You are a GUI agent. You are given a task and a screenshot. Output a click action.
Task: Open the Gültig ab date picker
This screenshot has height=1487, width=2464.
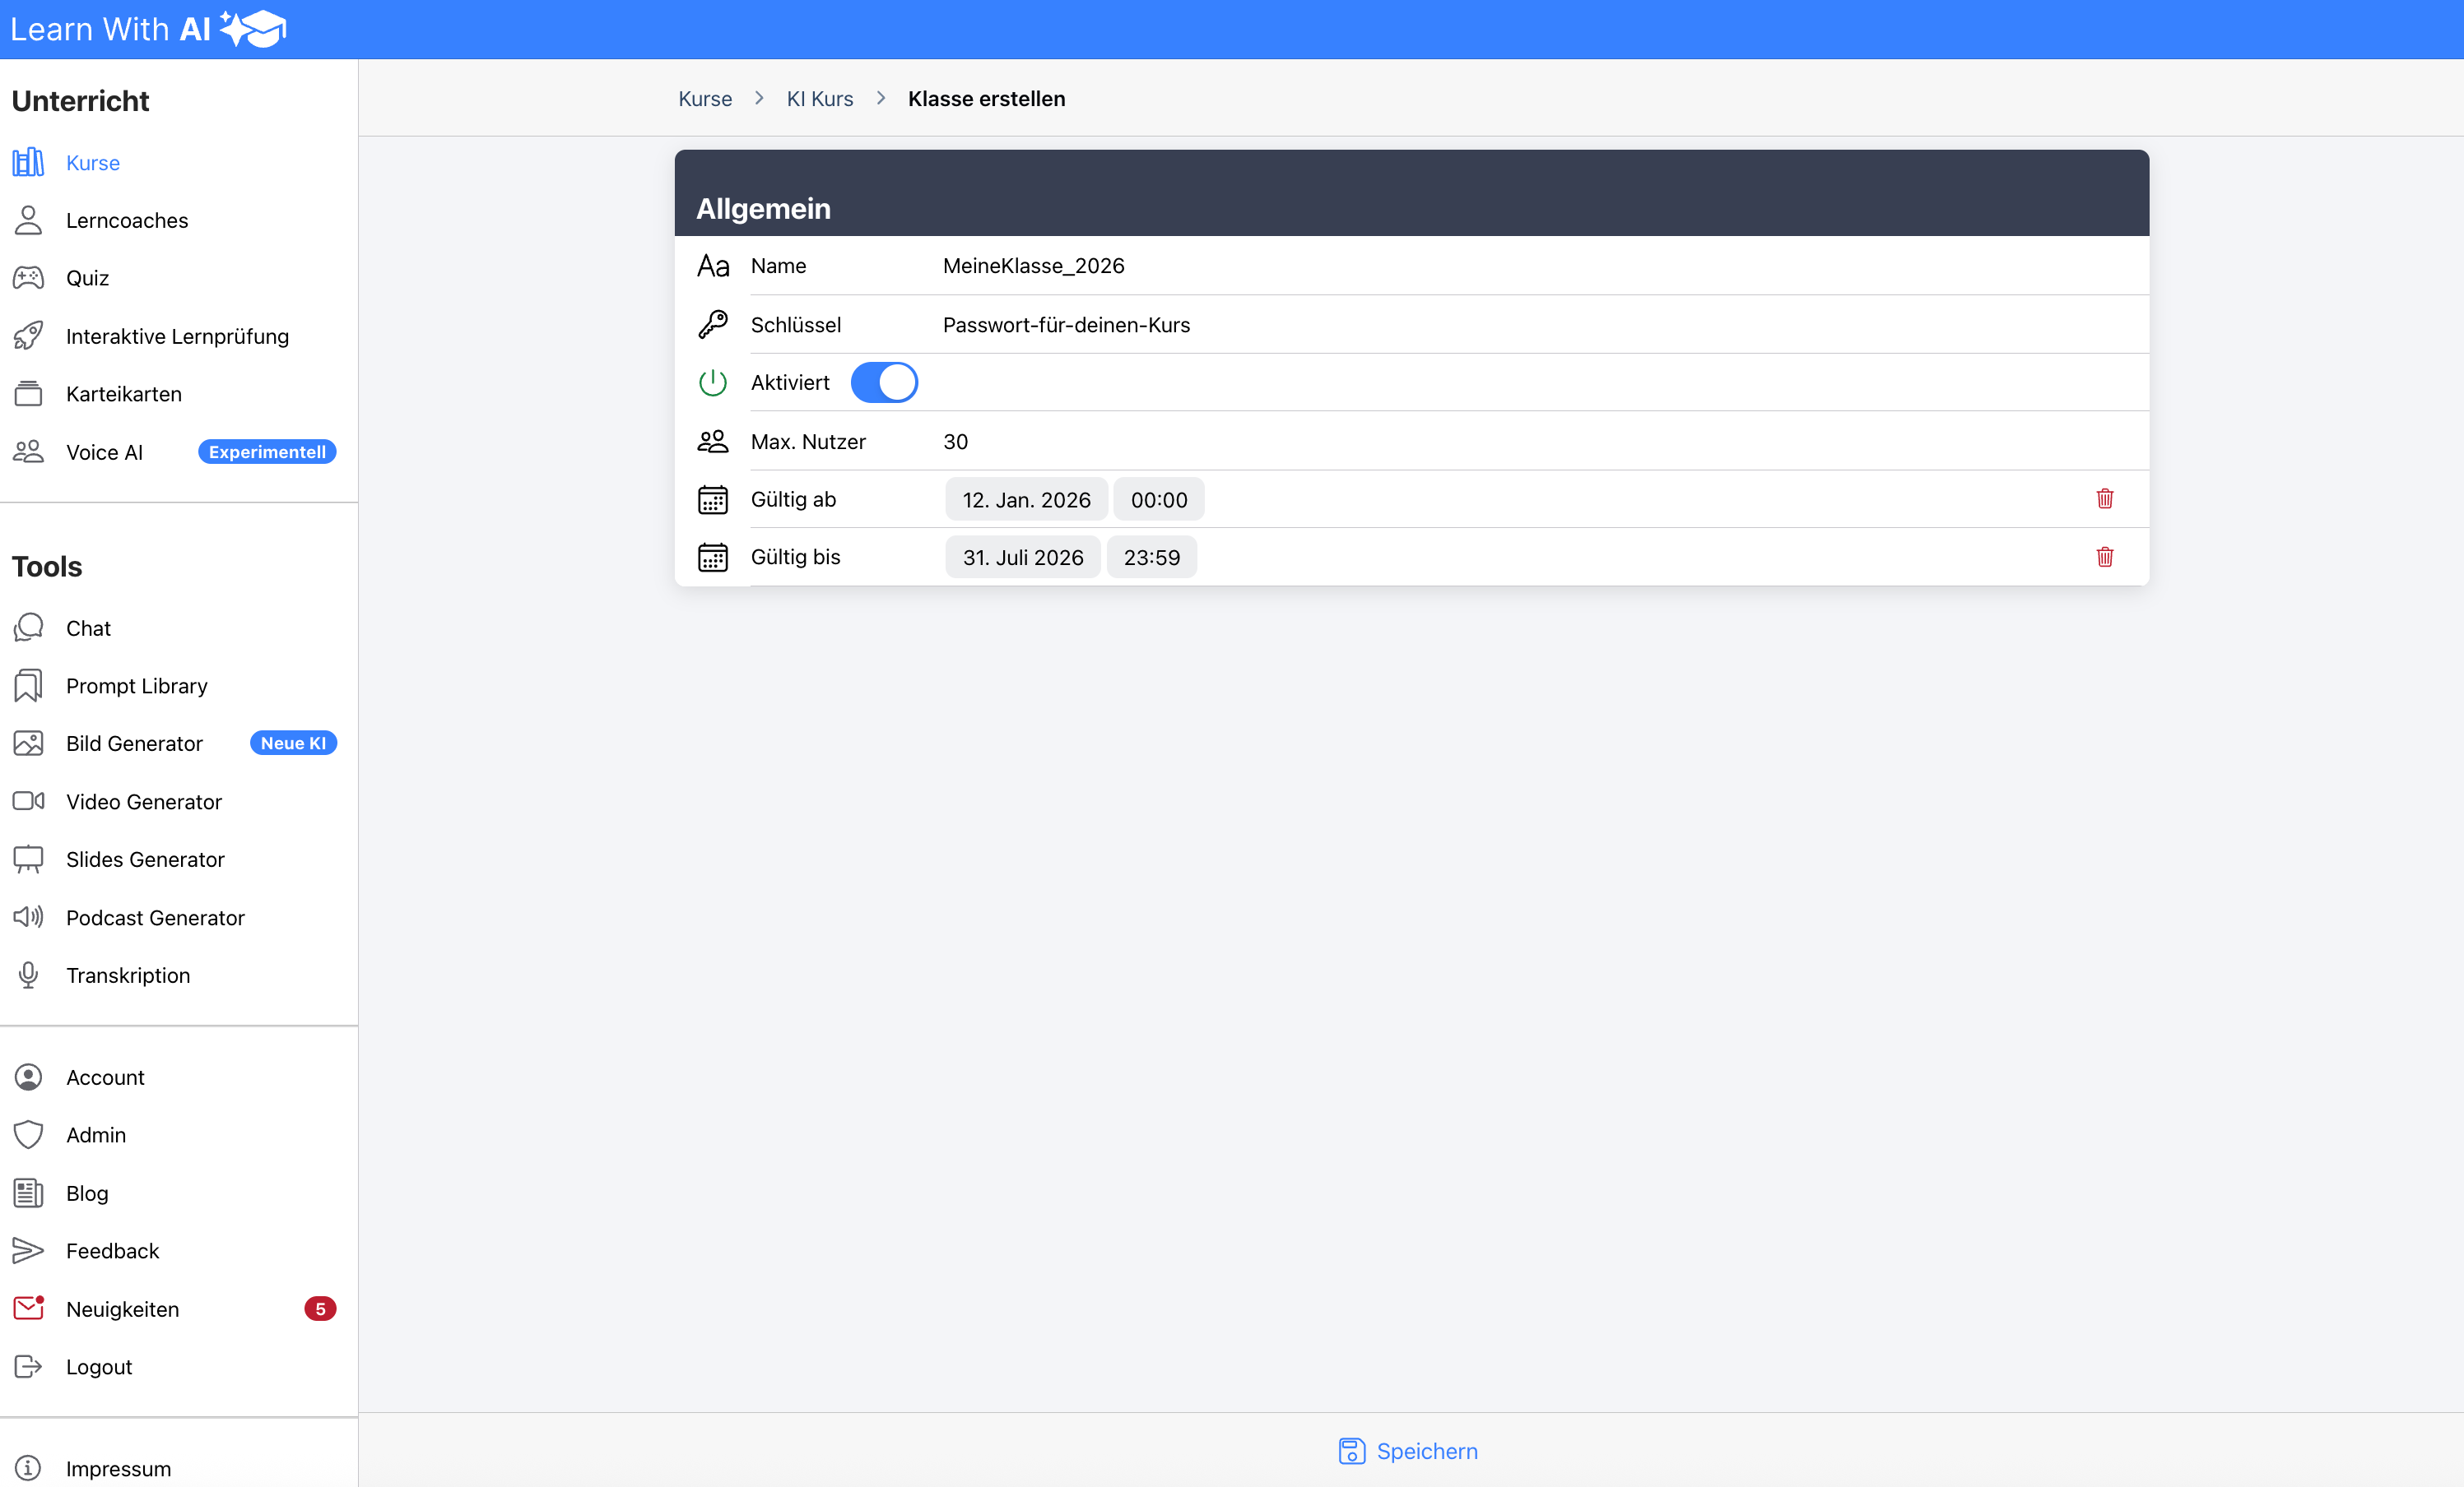[1026, 500]
